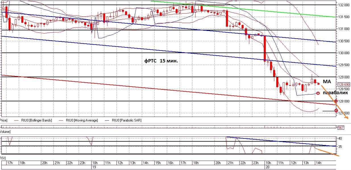Viewport: 351px width, 170px height.
Task: Click the Price] panel label
Action: [x=4, y=120]
